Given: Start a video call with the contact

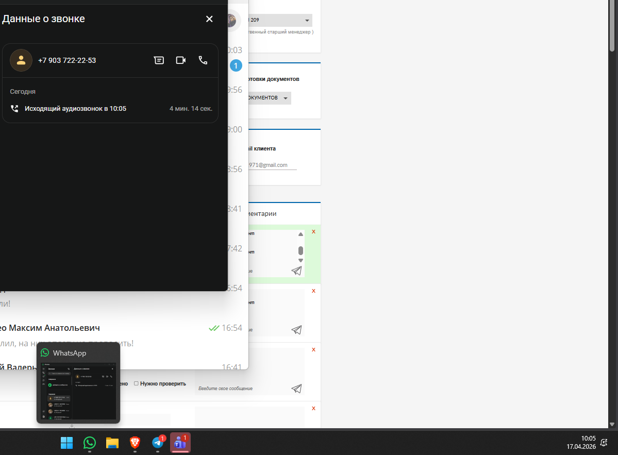Looking at the screenshot, I should click(x=181, y=60).
